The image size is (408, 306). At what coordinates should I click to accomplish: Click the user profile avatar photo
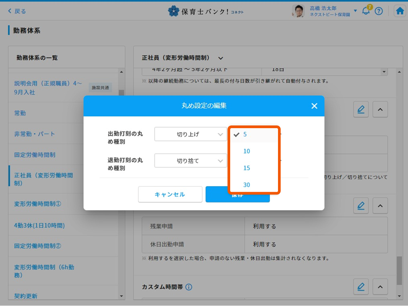298,11
